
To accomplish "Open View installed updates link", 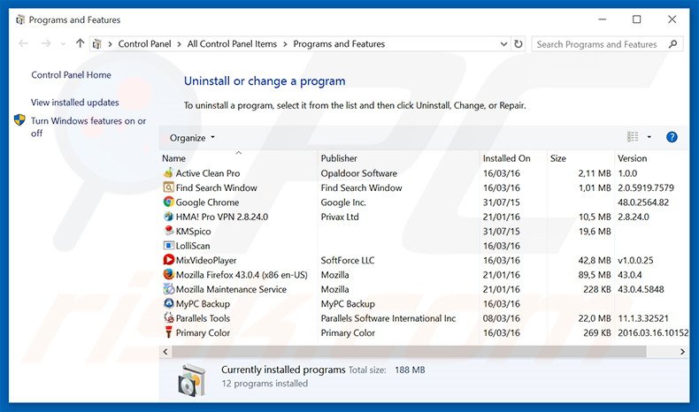I will tap(75, 103).
